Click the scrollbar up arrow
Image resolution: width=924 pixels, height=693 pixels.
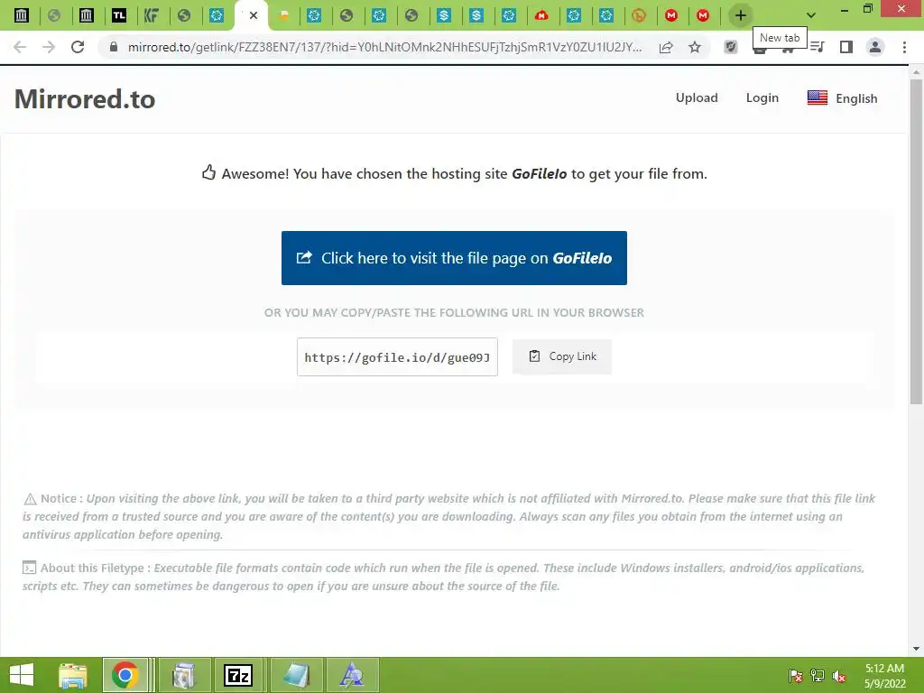(916, 72)
